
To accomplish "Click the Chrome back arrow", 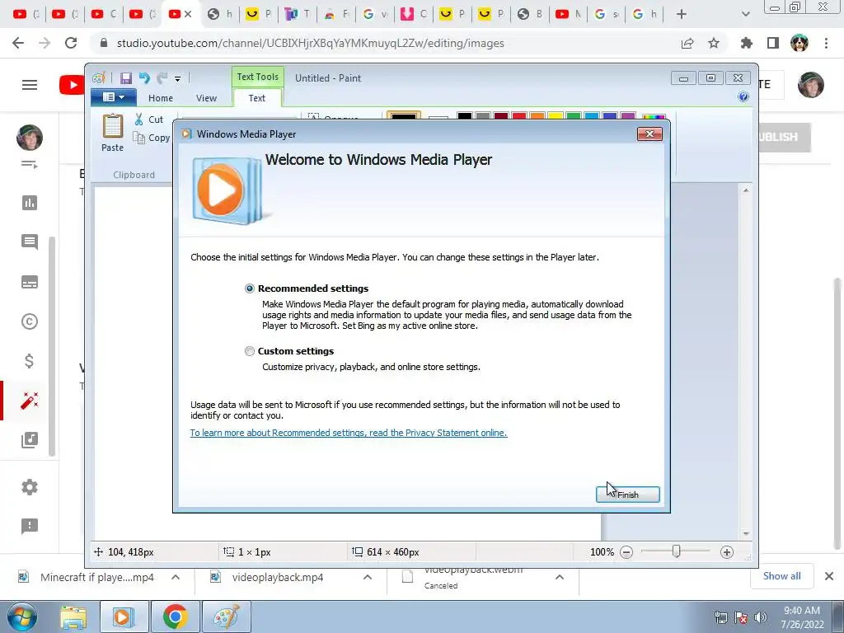I will pos(18,43).
